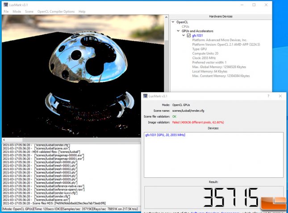Click Image validation Failed message
The width and height of the screenshot is (288, 213).
coord(198,122)
